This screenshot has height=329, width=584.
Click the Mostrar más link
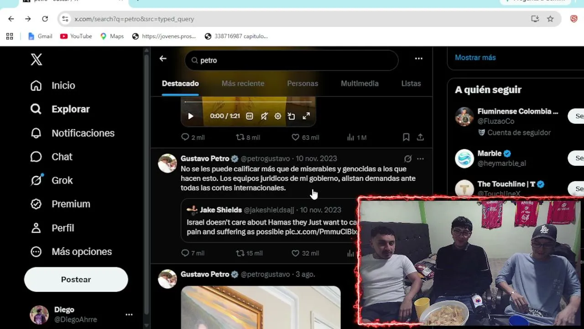pyautogui.click(x=475, y=58)
